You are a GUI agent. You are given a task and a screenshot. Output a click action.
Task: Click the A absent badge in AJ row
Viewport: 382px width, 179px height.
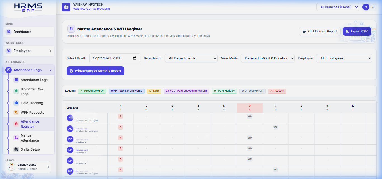click(121, 116)
